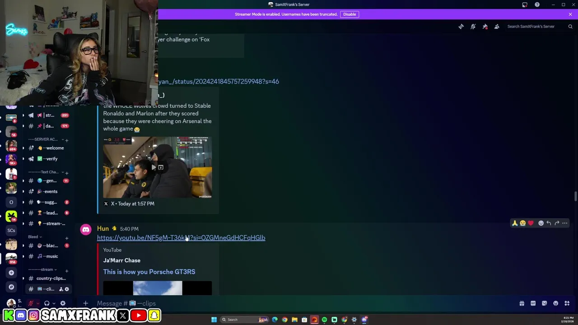The height and width of the screenshot is (325, 578).
Task: Open Add Reaction emoji picker on message
Action: tap(541, 223)
